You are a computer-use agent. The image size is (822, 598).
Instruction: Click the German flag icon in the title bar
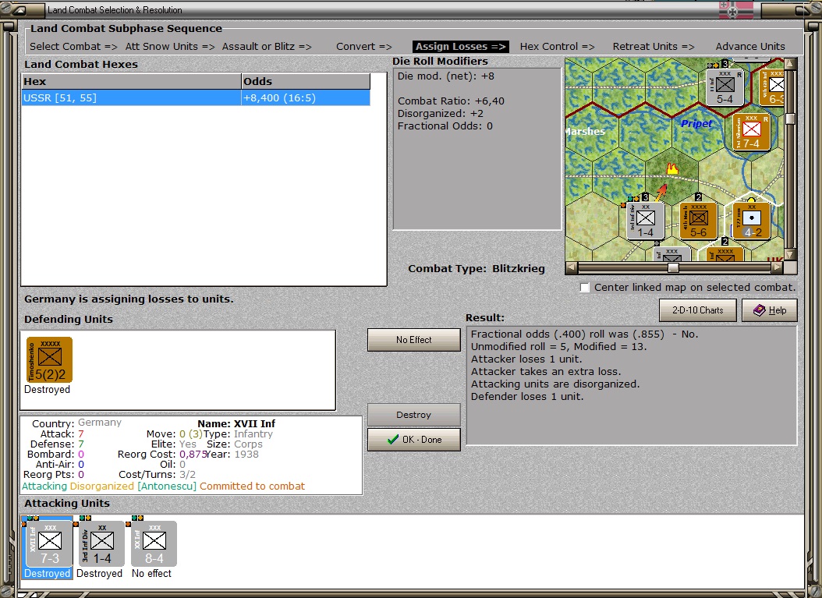[735, 10]
